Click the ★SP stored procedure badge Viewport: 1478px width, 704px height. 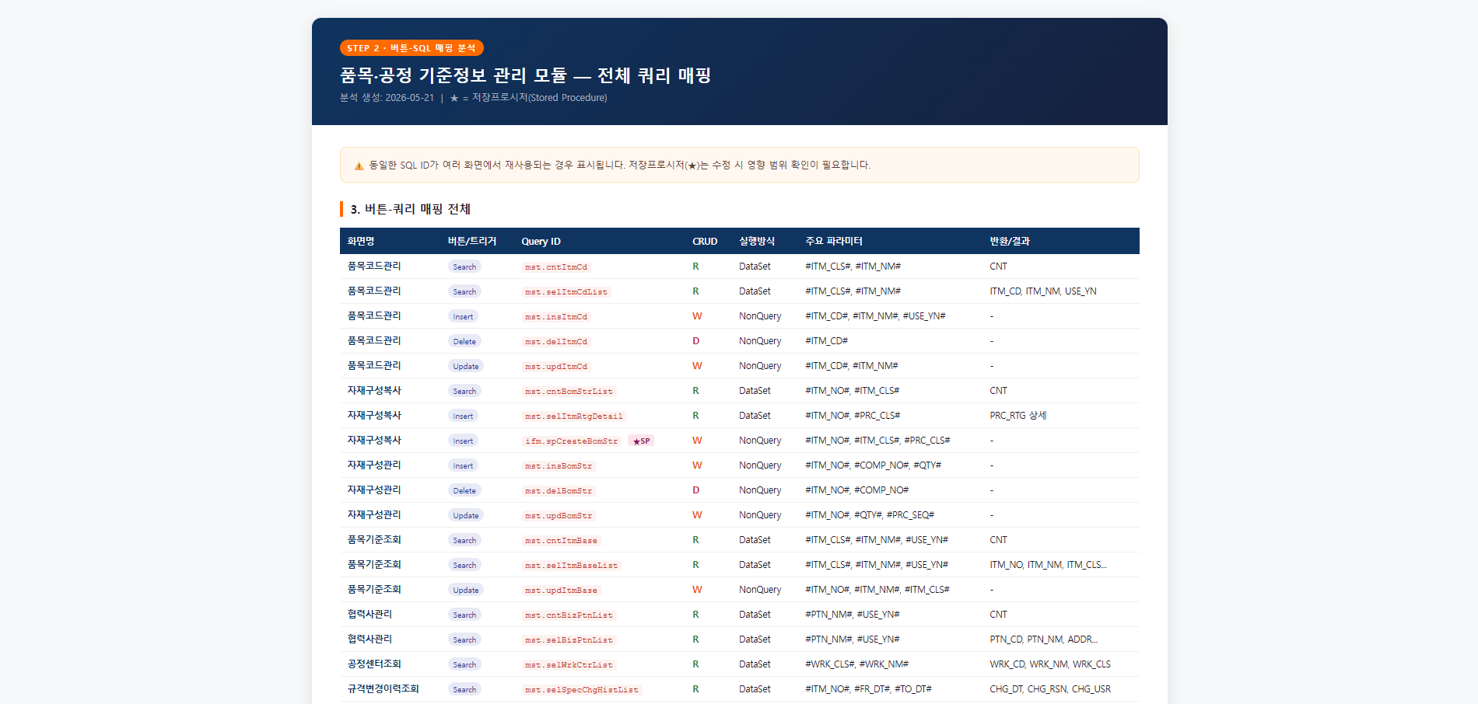[x=642, y=441]
